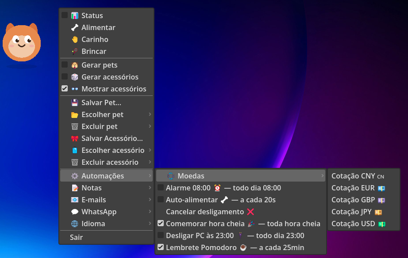
Task: Click the coffee cup icon on Lembrete Pomodoro
Action: (243, 247)
